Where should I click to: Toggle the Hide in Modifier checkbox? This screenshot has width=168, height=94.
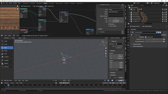click(109, 26)
